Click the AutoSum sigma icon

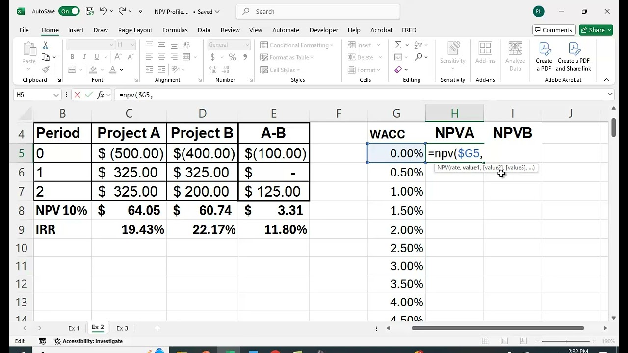(x=398, y=45)
